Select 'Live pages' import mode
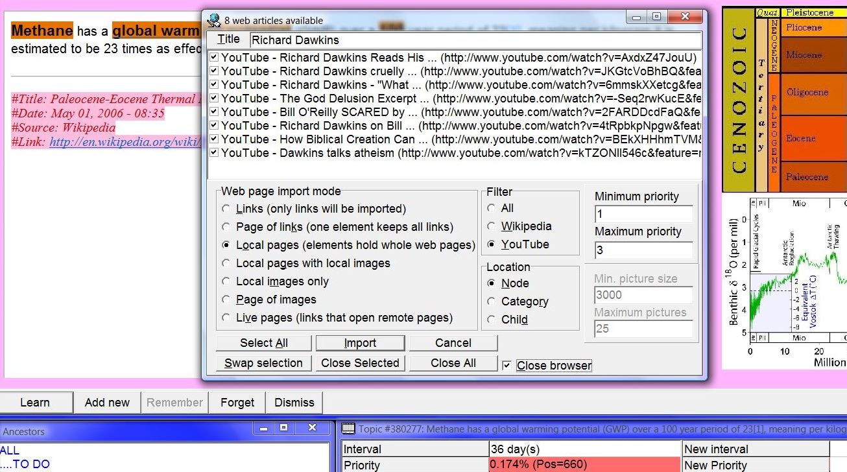This screenshot has height=472, width=847. (226, 318)
